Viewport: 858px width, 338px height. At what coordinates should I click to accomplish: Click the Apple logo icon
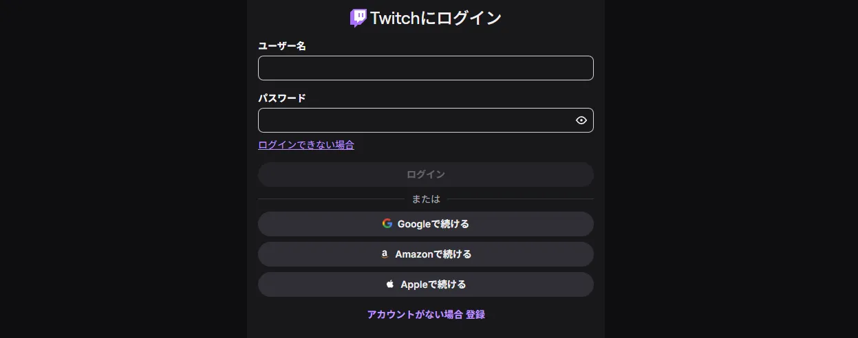click(x=390, y=284)
